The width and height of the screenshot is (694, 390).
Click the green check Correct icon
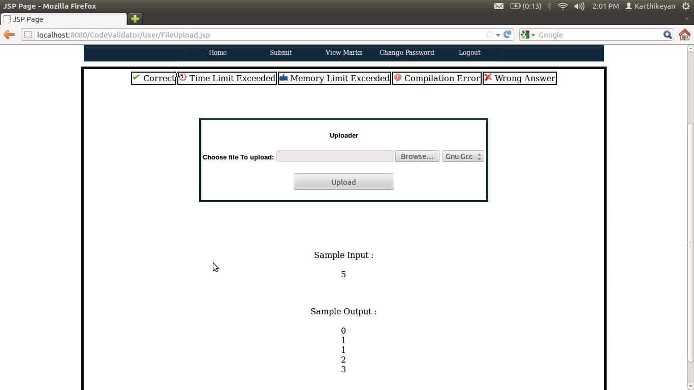click(x=136, y=77)
